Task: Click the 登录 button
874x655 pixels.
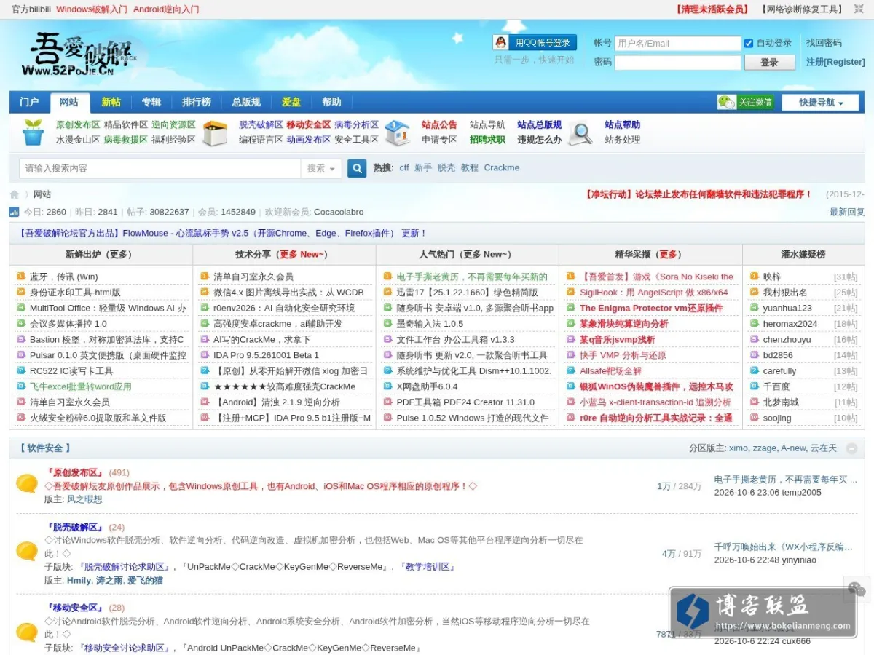Action: tap(769, 63)
